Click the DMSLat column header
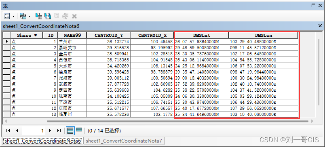Screen dimensions: 325x147 coord(202,35)
